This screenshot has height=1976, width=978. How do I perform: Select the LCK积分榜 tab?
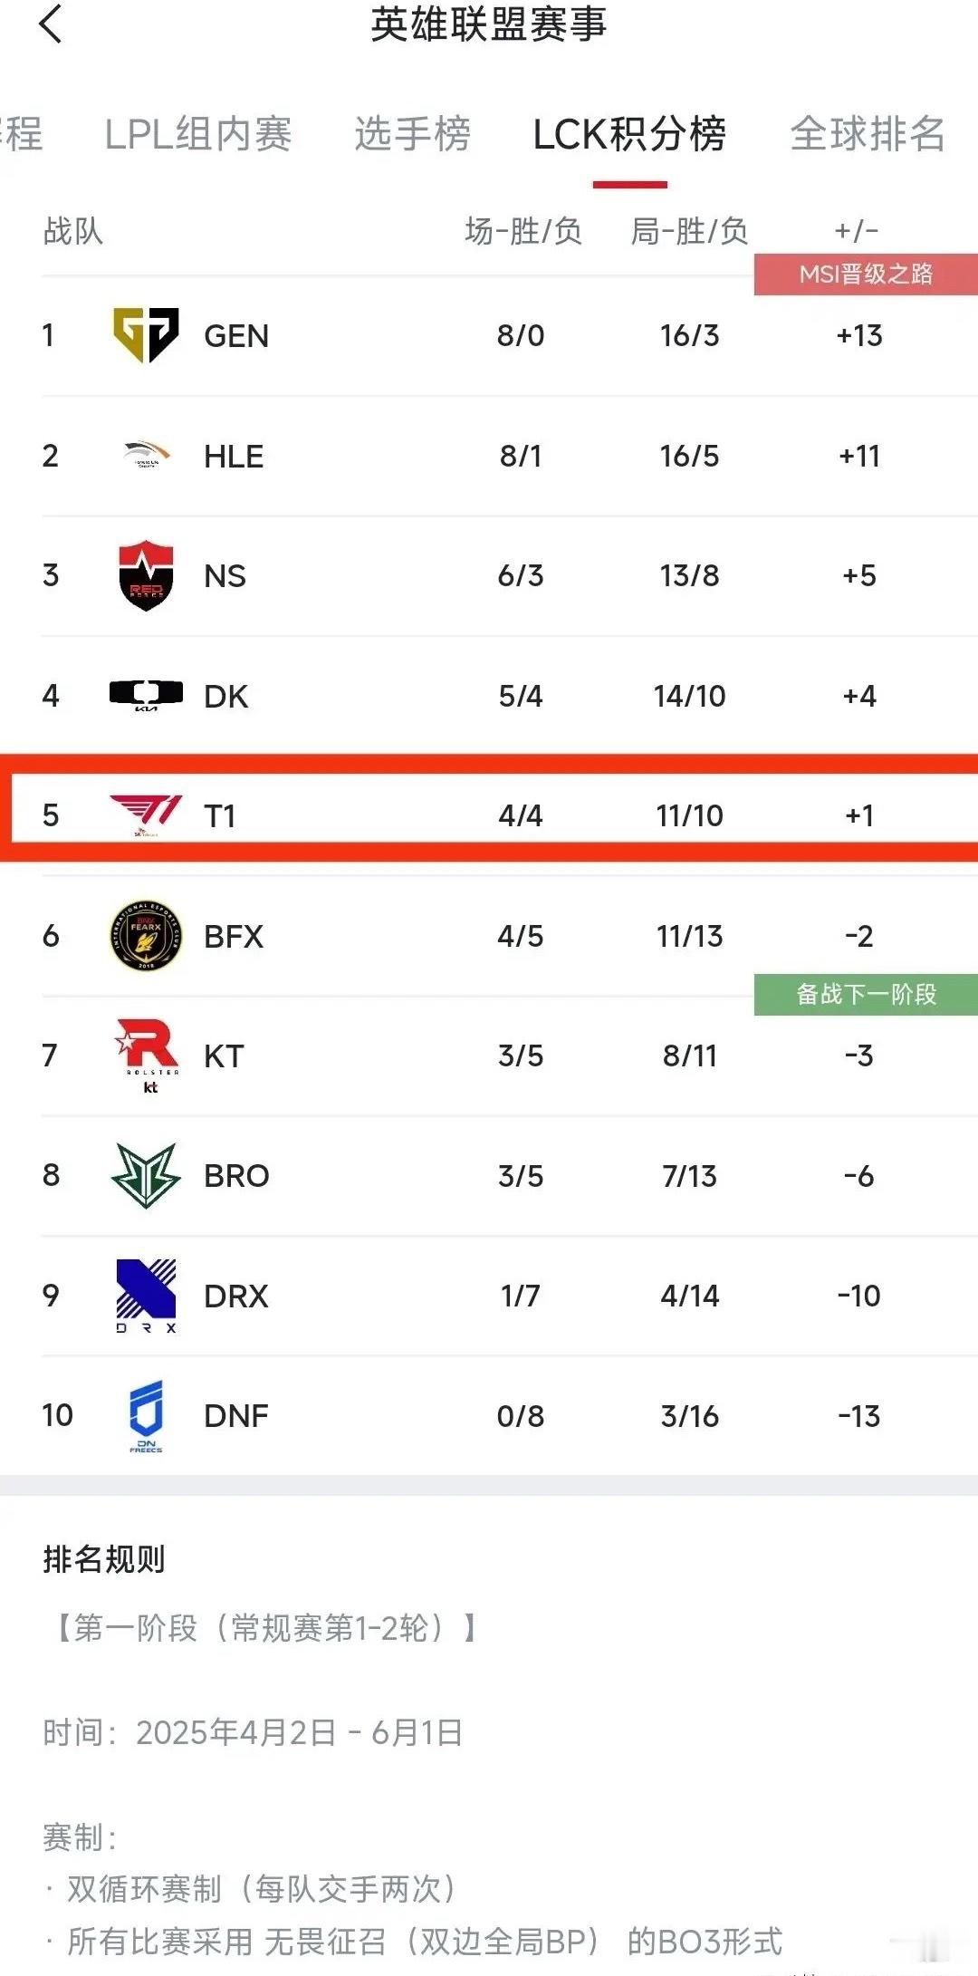pyautogui.click(x=629, y=134)
